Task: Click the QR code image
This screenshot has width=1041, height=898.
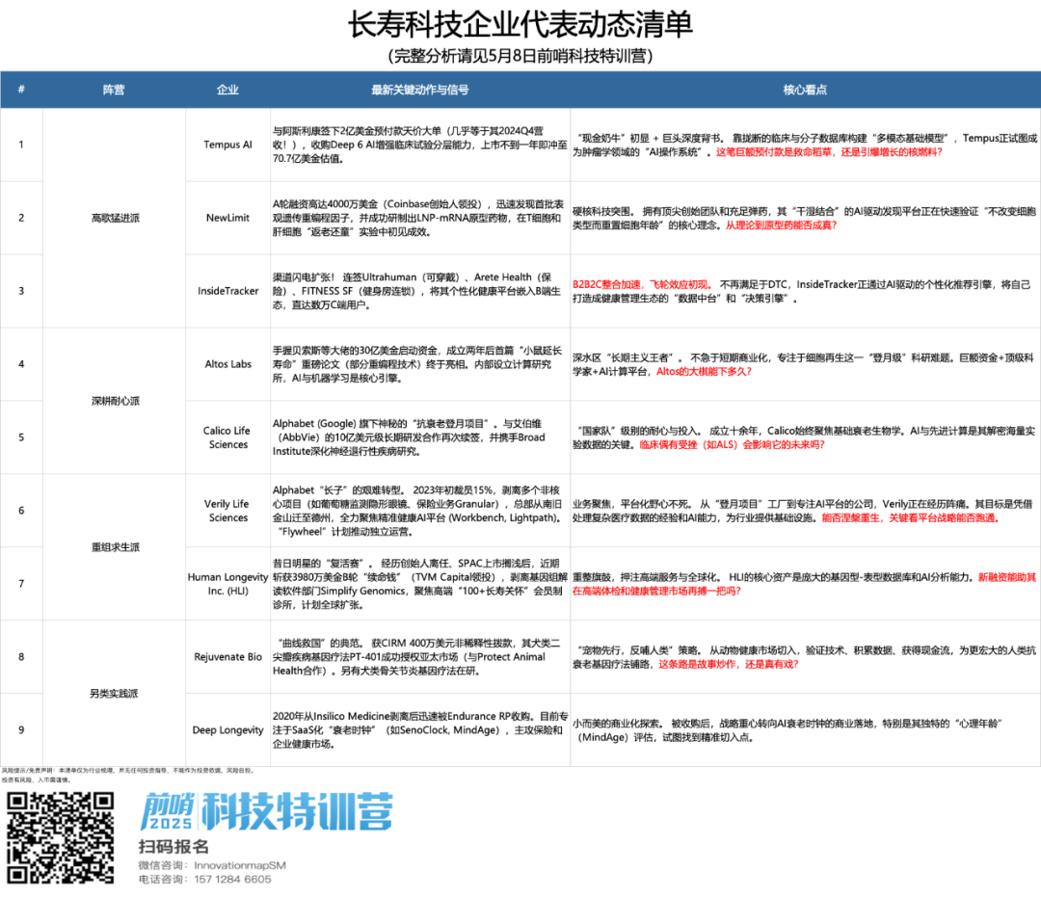Action: pyautogui.click(x=61, y=837)
